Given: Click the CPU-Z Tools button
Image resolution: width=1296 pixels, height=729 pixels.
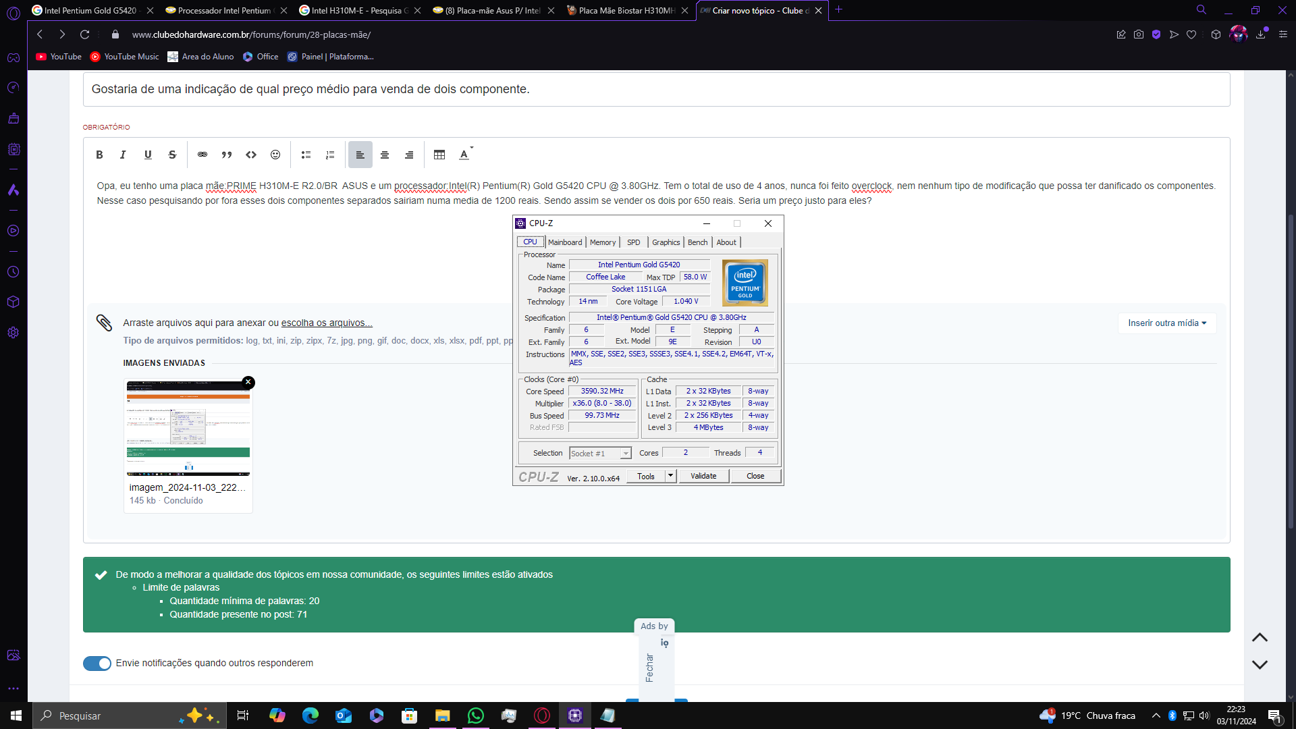Looking at the screenshot, I should 646,476.
